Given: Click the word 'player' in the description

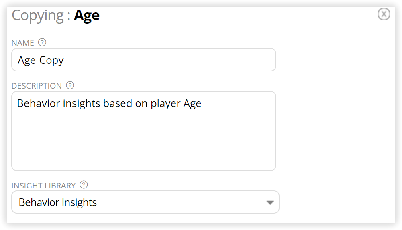Looking at the screenshot, I should coord(165,104).
